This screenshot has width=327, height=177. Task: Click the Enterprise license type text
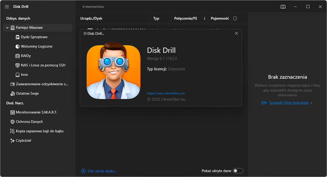tap(177, 69)
